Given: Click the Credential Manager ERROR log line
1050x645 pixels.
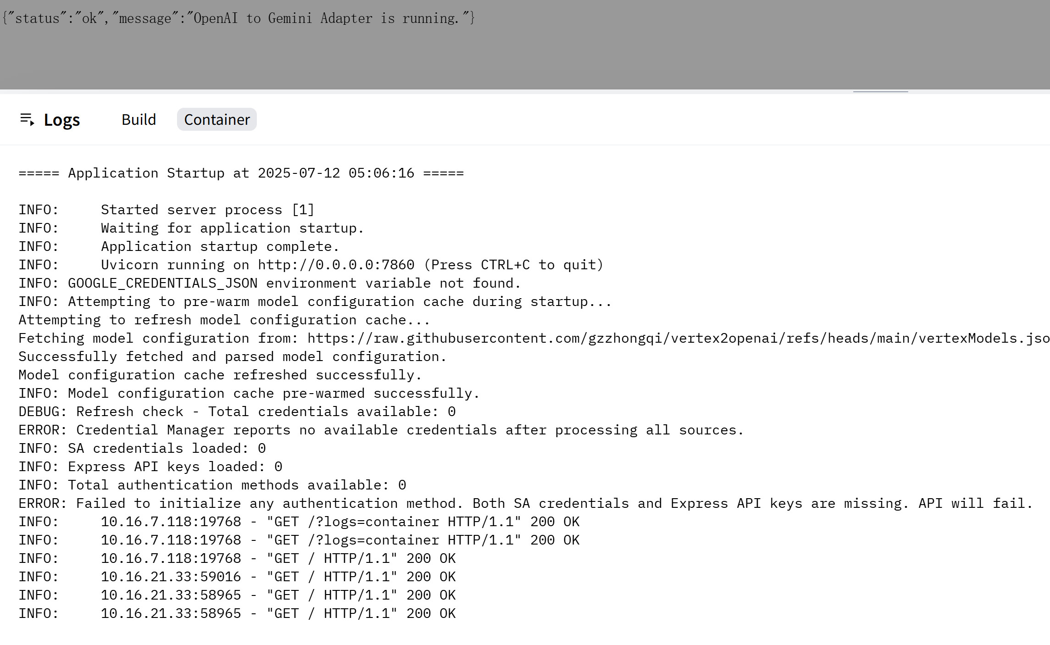Looking at the screenshot, I should (x=381, y=430).
